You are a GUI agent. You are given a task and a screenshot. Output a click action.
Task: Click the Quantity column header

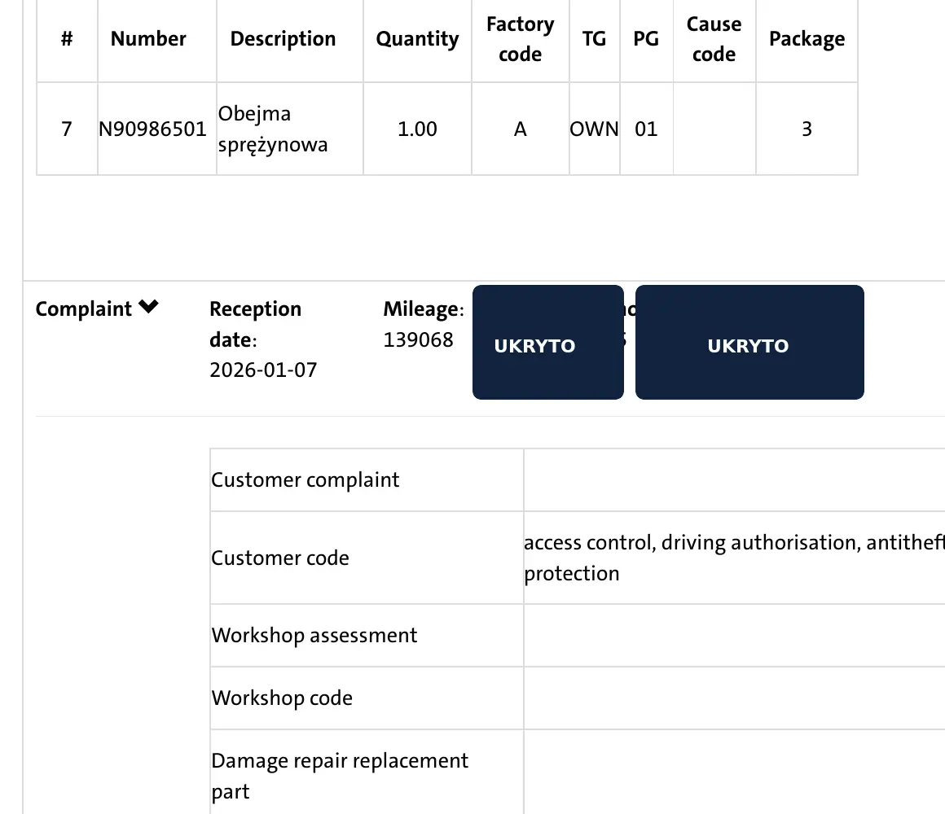pos(417,38)
